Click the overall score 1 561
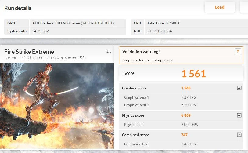248x153 pixels. (194, 74)
